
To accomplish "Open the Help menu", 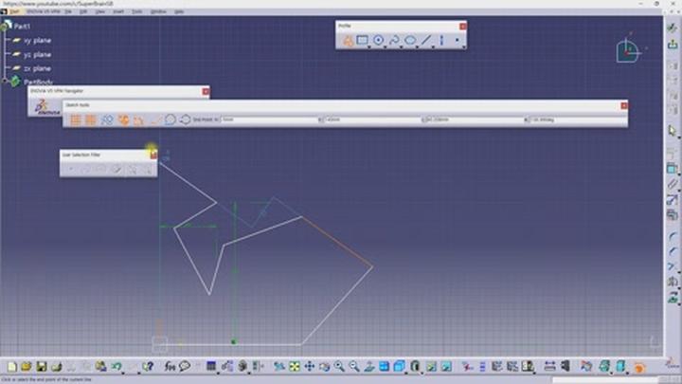I will 179,11.
